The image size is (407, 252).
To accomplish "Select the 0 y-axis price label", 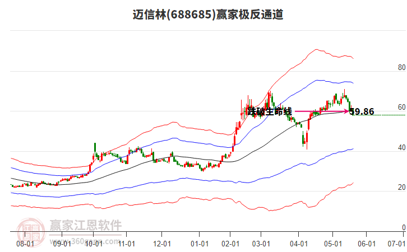I will pyautogui.click(x=404, y=227).
